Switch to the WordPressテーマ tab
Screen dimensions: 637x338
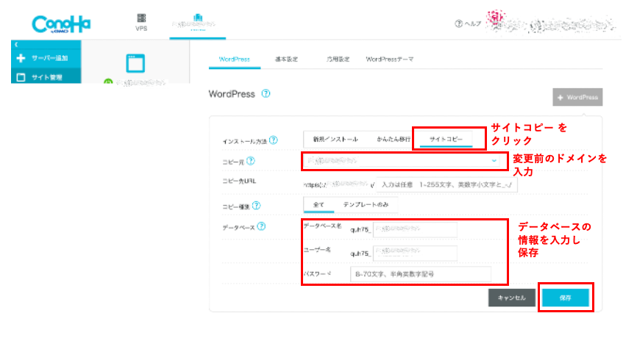(x=390, y=60)
